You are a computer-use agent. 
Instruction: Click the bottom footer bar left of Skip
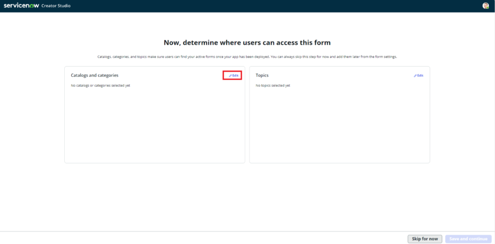193,238
